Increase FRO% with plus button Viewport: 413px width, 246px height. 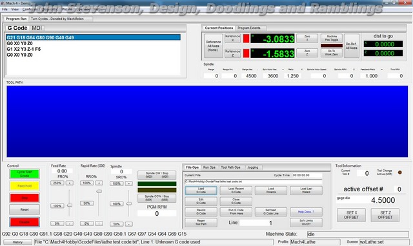coord(70,183)
